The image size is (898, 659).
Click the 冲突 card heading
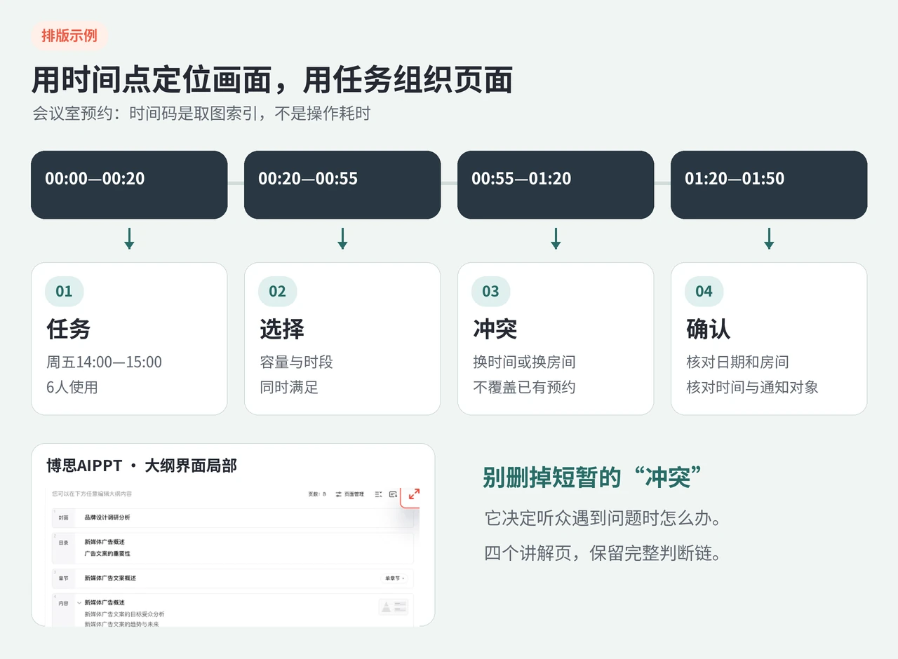tap(495, 329)
